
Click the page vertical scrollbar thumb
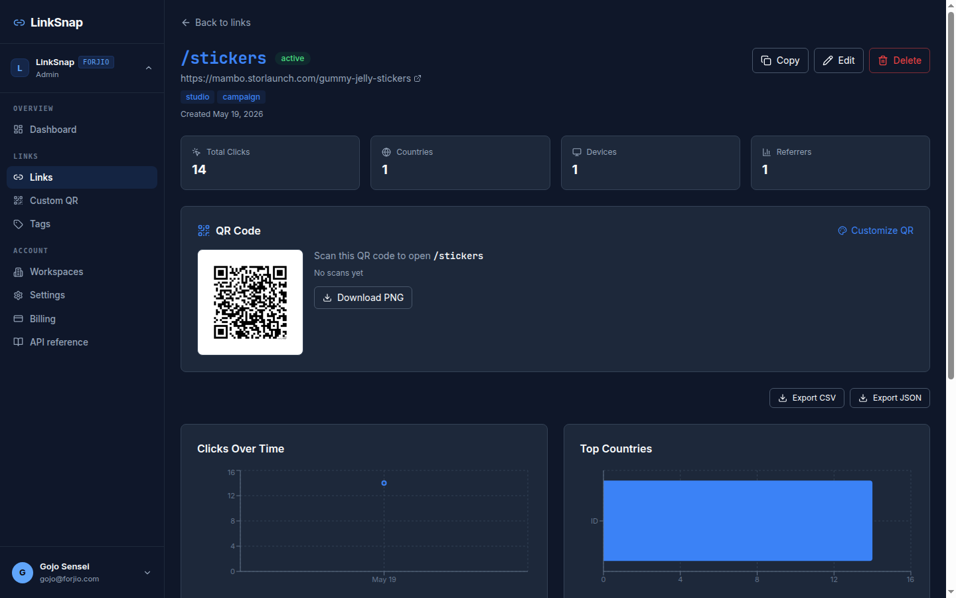point(951,196)
